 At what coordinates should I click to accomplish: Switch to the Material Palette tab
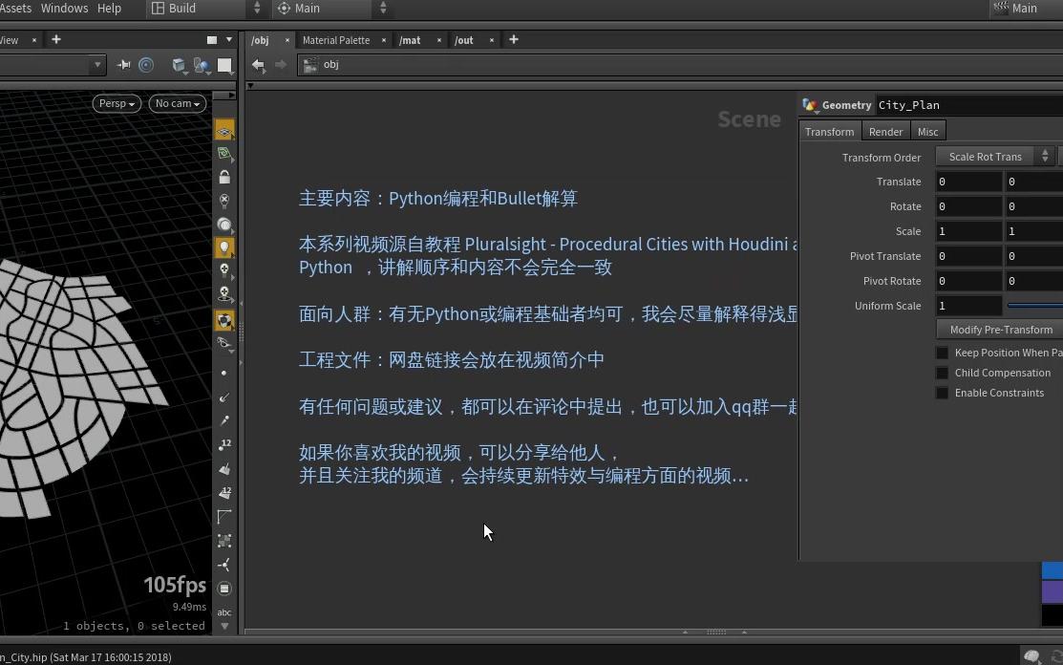pos(336,40)
